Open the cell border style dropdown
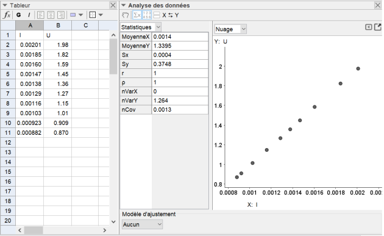 pyautogui.click(x=96, y=15)
